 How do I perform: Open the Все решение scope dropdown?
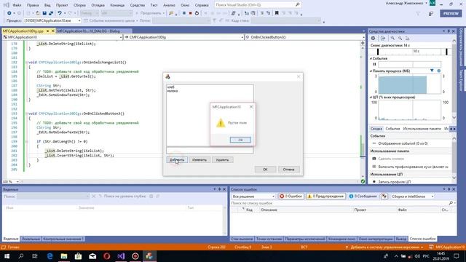tap(253, 196)
